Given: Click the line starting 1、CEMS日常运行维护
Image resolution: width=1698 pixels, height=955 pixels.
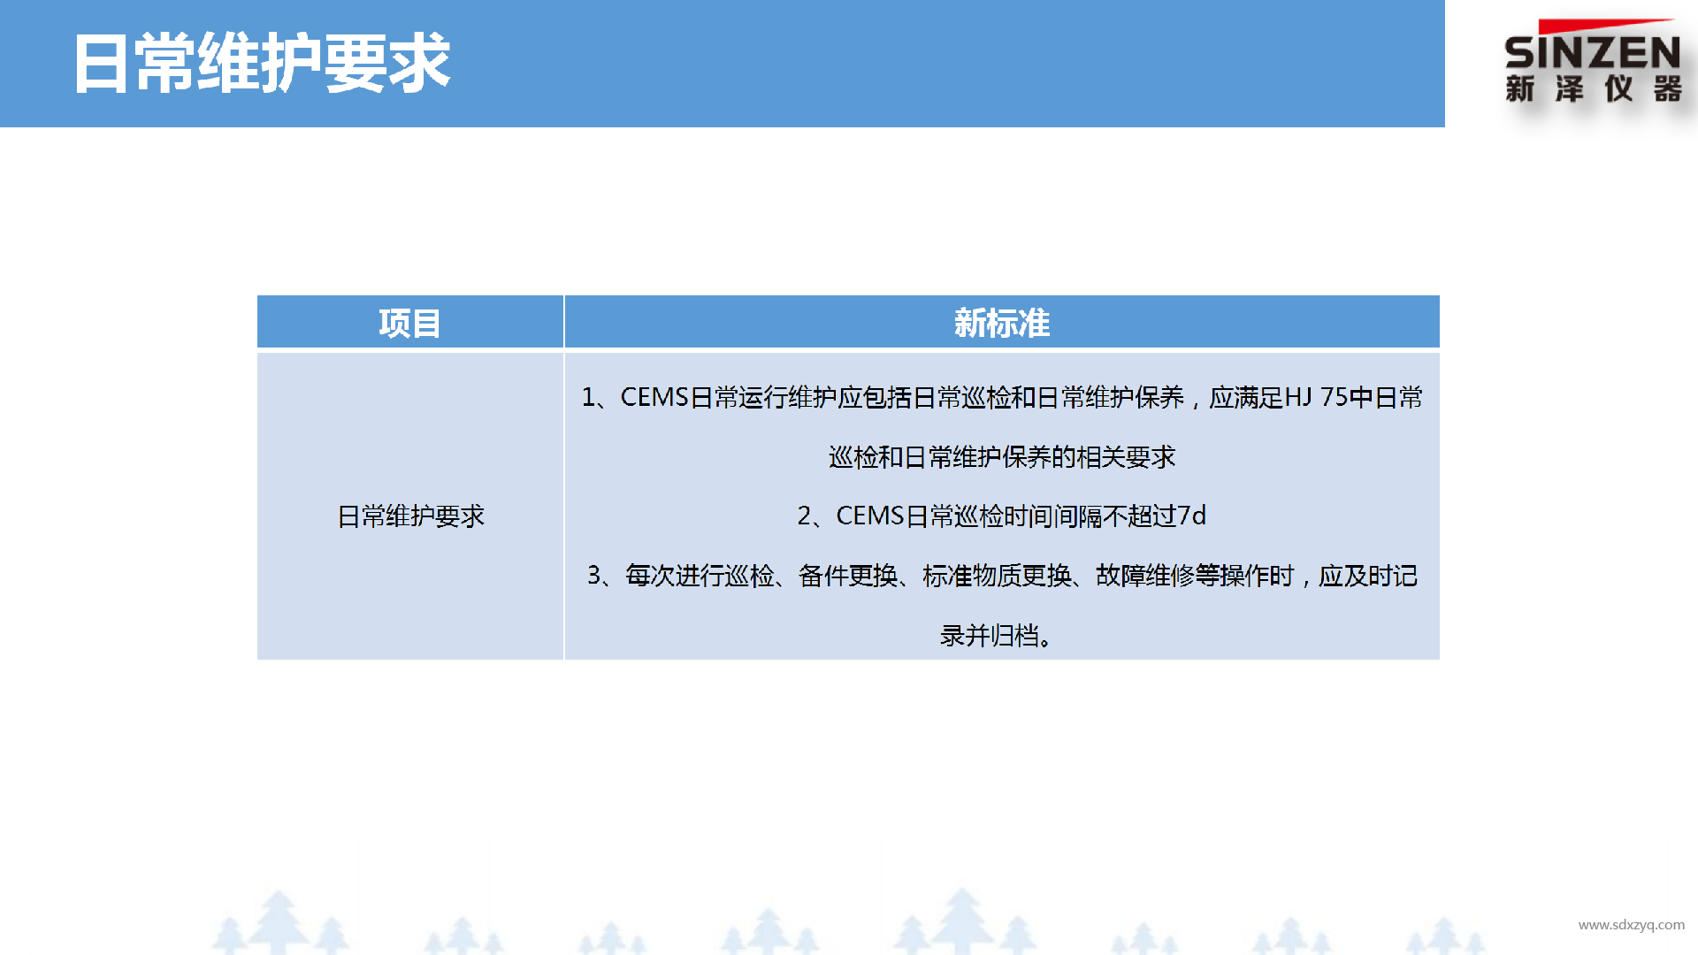Looking at the screenshot, I should (x=1002, y=397).
